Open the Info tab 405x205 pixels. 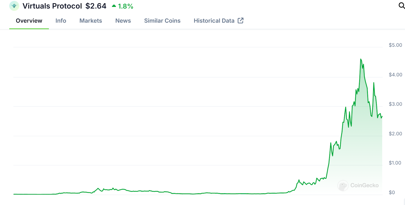[x=61, y=21]
